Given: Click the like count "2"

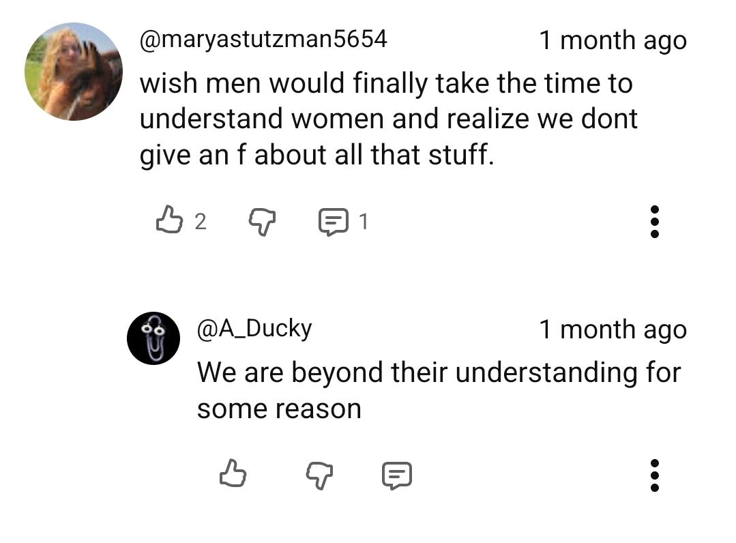Looking at the screenshot, I should point(200,222).
